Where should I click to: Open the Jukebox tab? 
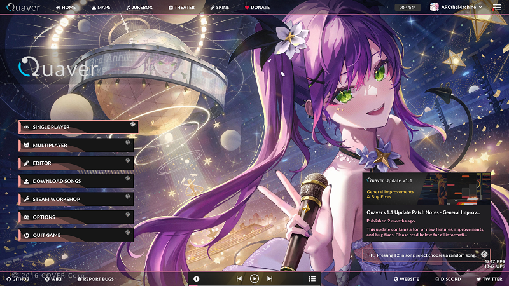[x=139, y=7]
